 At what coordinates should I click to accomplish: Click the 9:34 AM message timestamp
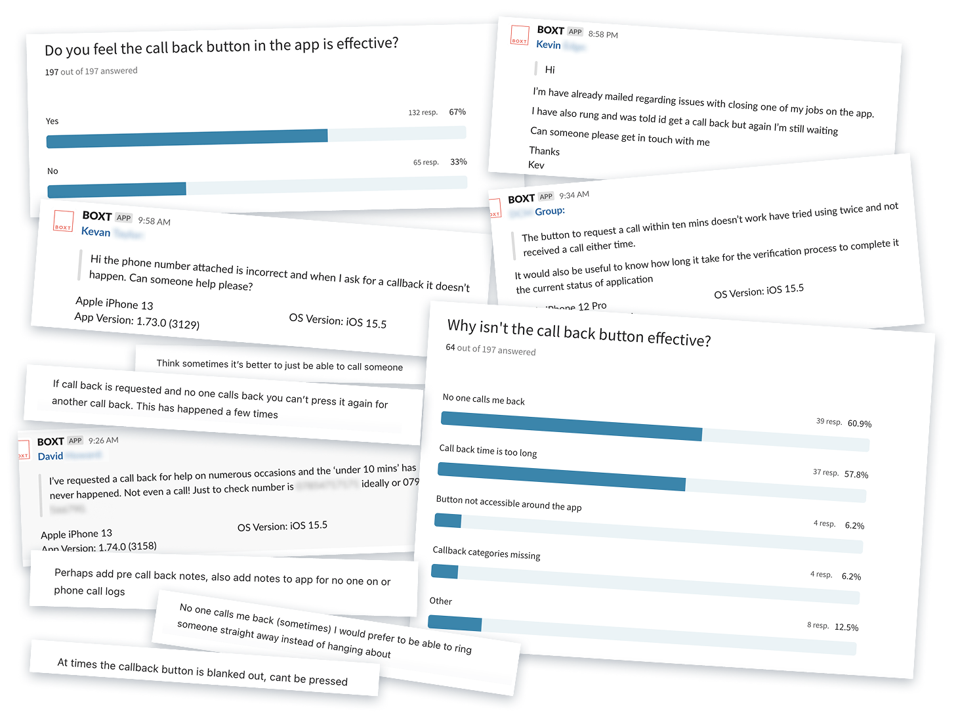(x=574, y=194)
